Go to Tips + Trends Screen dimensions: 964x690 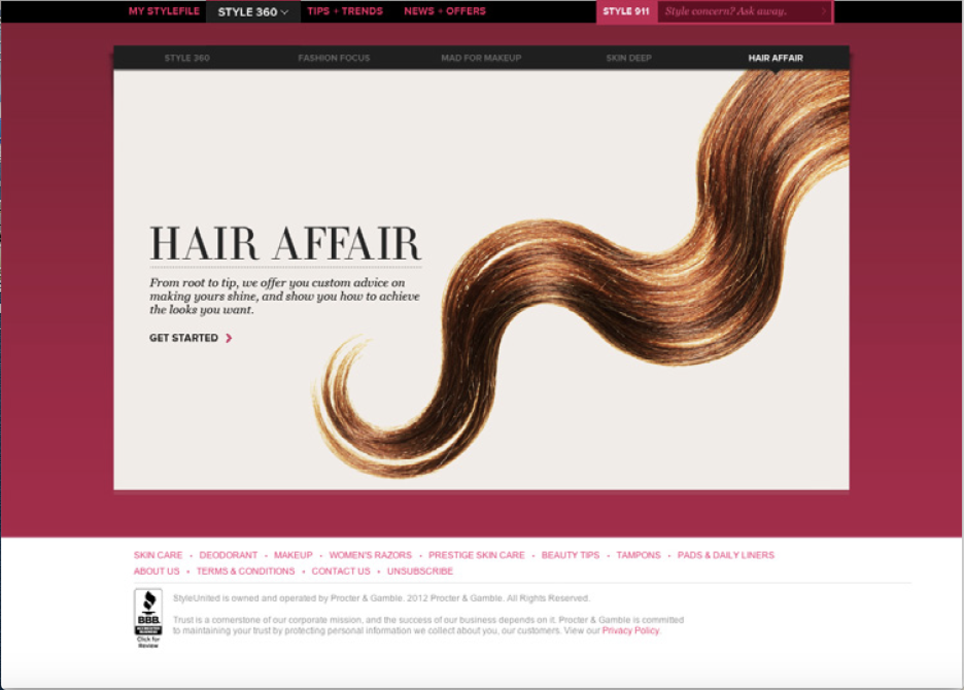click(x=345, y=11)
